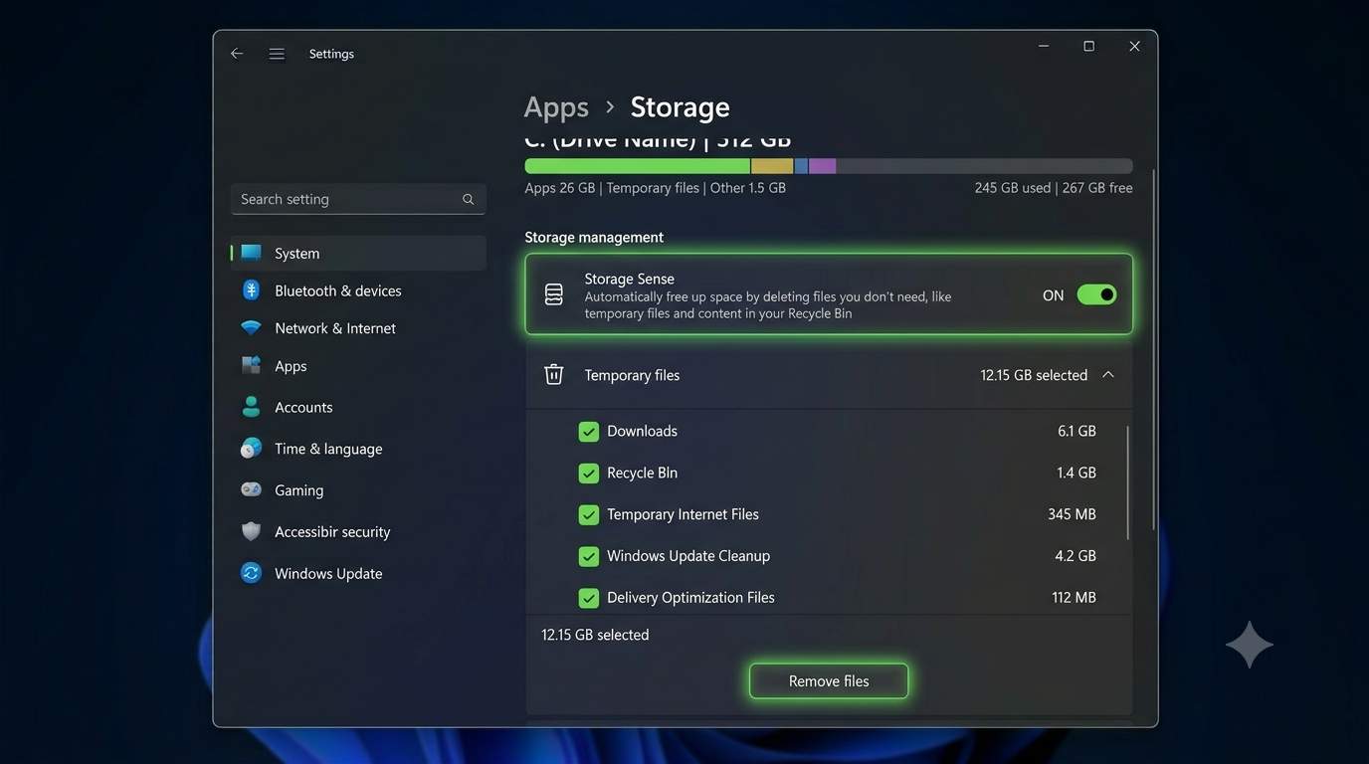This screenshot has width=1369, height=764.
Task: Open System settings in sidebar
Action: pyautogui.click(x=358, y=253)
